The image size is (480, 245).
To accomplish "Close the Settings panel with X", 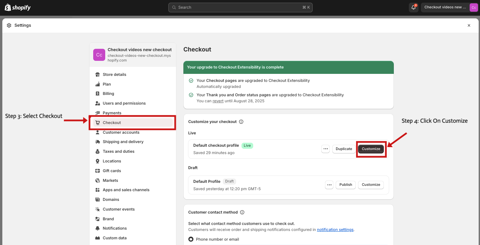I will click(469, 25).
